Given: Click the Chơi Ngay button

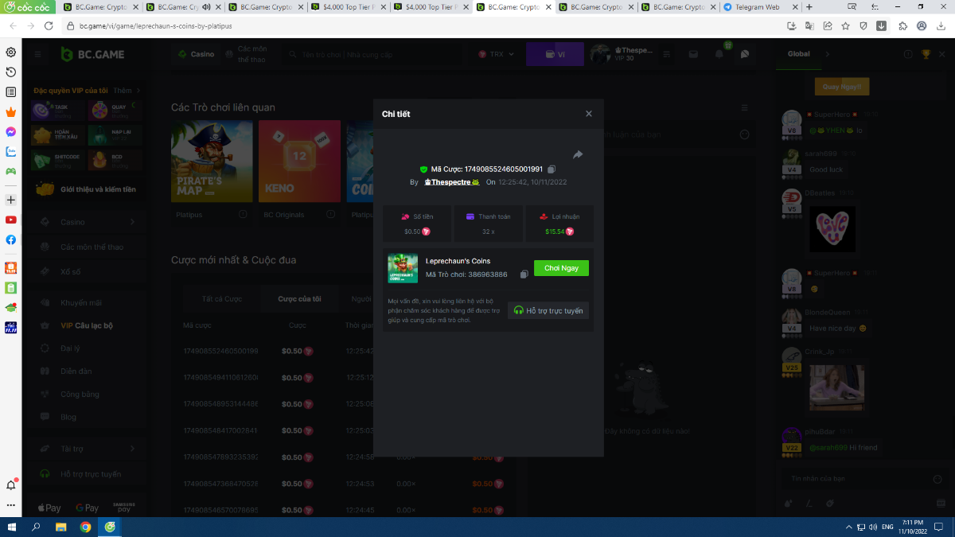Looking at the screenshot, I should tap(561, 268).
